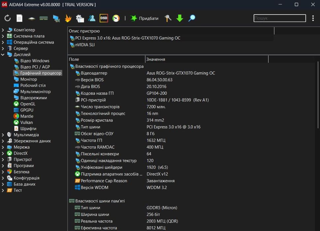The height and width of the screenshot is (231, 320).
Task: Select the Уніфіковані шейдери row
Action: (121, 167)
